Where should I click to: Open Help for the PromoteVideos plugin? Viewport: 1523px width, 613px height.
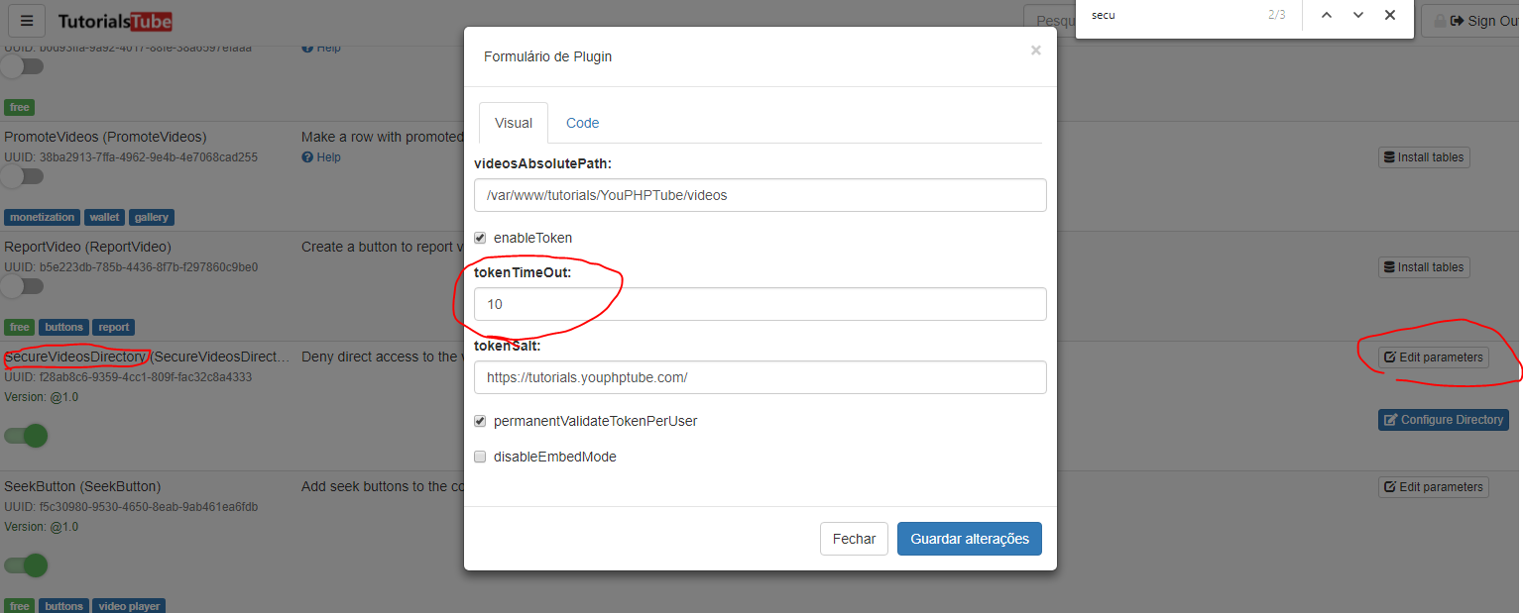(x=320, y=156)
